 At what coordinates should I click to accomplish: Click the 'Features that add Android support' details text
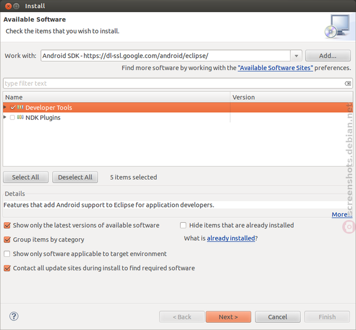(x=109, y=205)
